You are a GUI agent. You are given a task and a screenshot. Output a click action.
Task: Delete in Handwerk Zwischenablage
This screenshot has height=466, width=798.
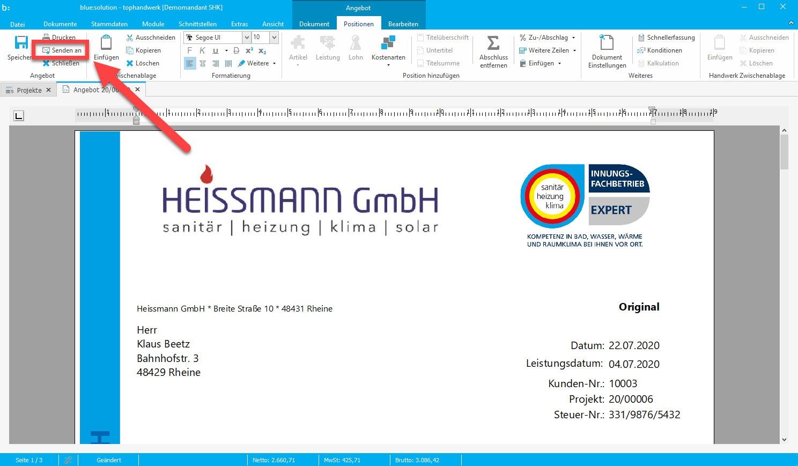pos(756,63)
